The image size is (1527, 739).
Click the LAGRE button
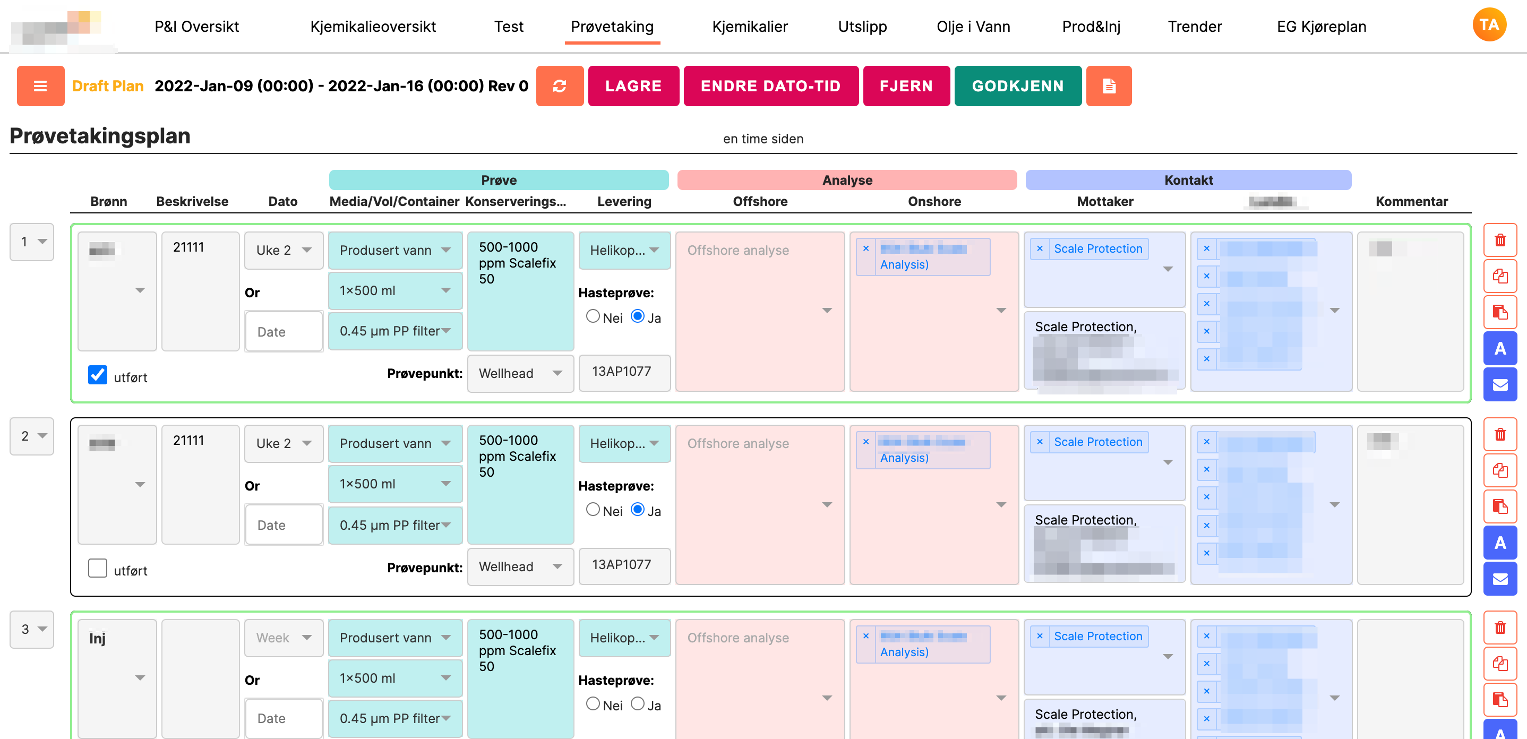point(633,86)
